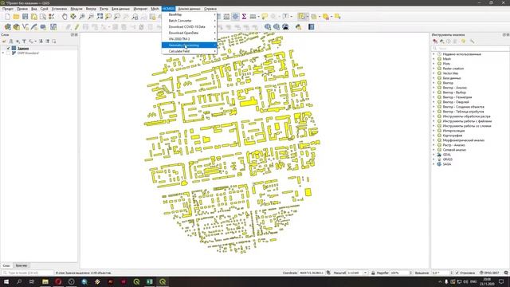
Task: Toggle the scale lock padlock icon
Action: click(373, 273)
